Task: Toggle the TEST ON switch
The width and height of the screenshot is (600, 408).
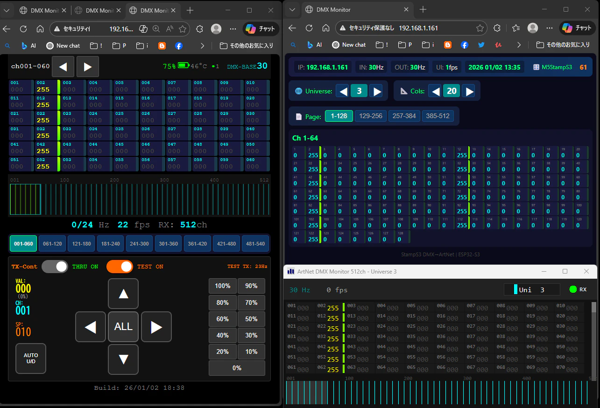Action: (x=120, y=267)
